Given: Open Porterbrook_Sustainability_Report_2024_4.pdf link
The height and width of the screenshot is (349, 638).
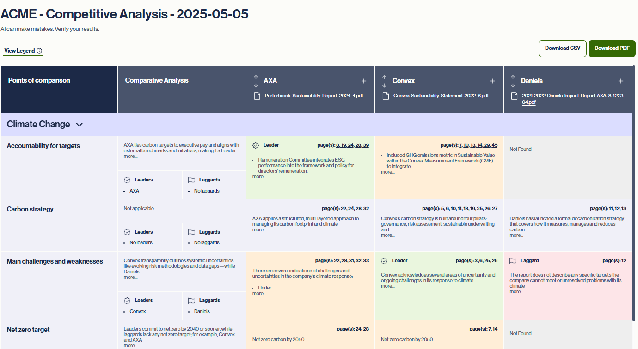Looking at the screenshot, I should (314, 96).
